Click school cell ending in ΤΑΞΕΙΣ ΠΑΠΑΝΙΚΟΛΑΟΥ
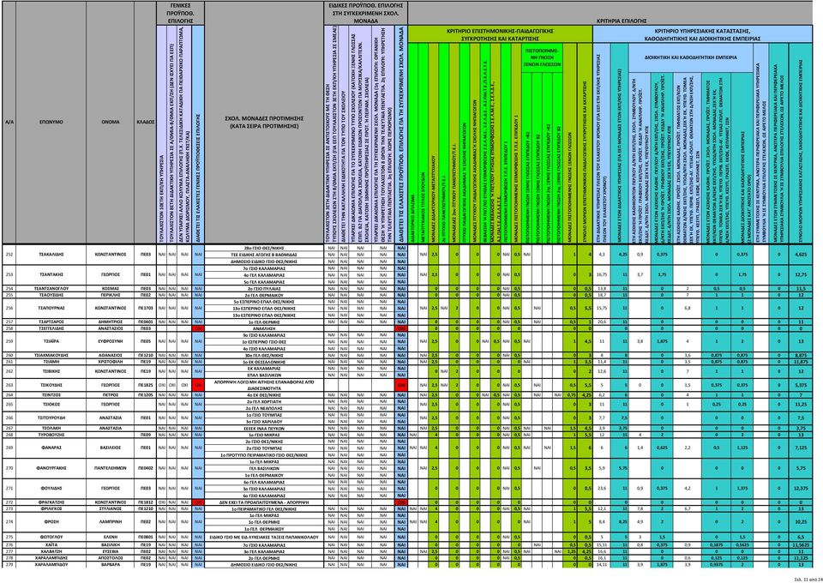 click(x=265, y=538)
